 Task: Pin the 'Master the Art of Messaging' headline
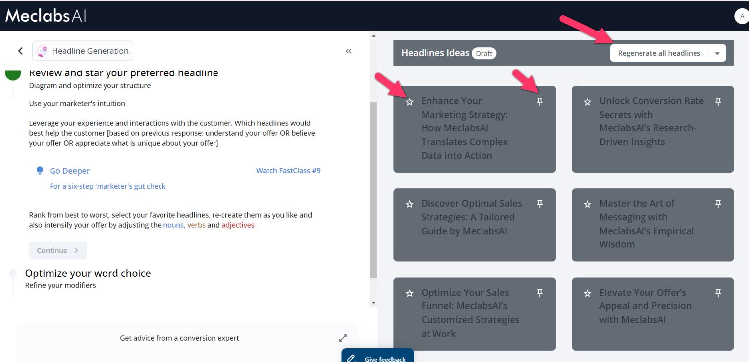pos(718,204)
